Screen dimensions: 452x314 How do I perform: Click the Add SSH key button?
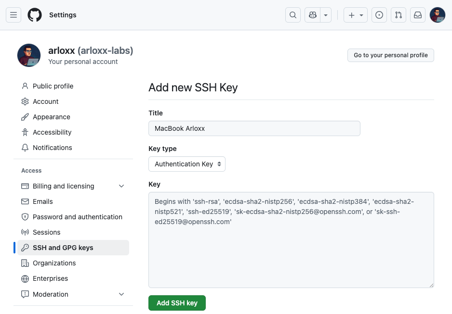pyautogui.click(x=177, y=303)
